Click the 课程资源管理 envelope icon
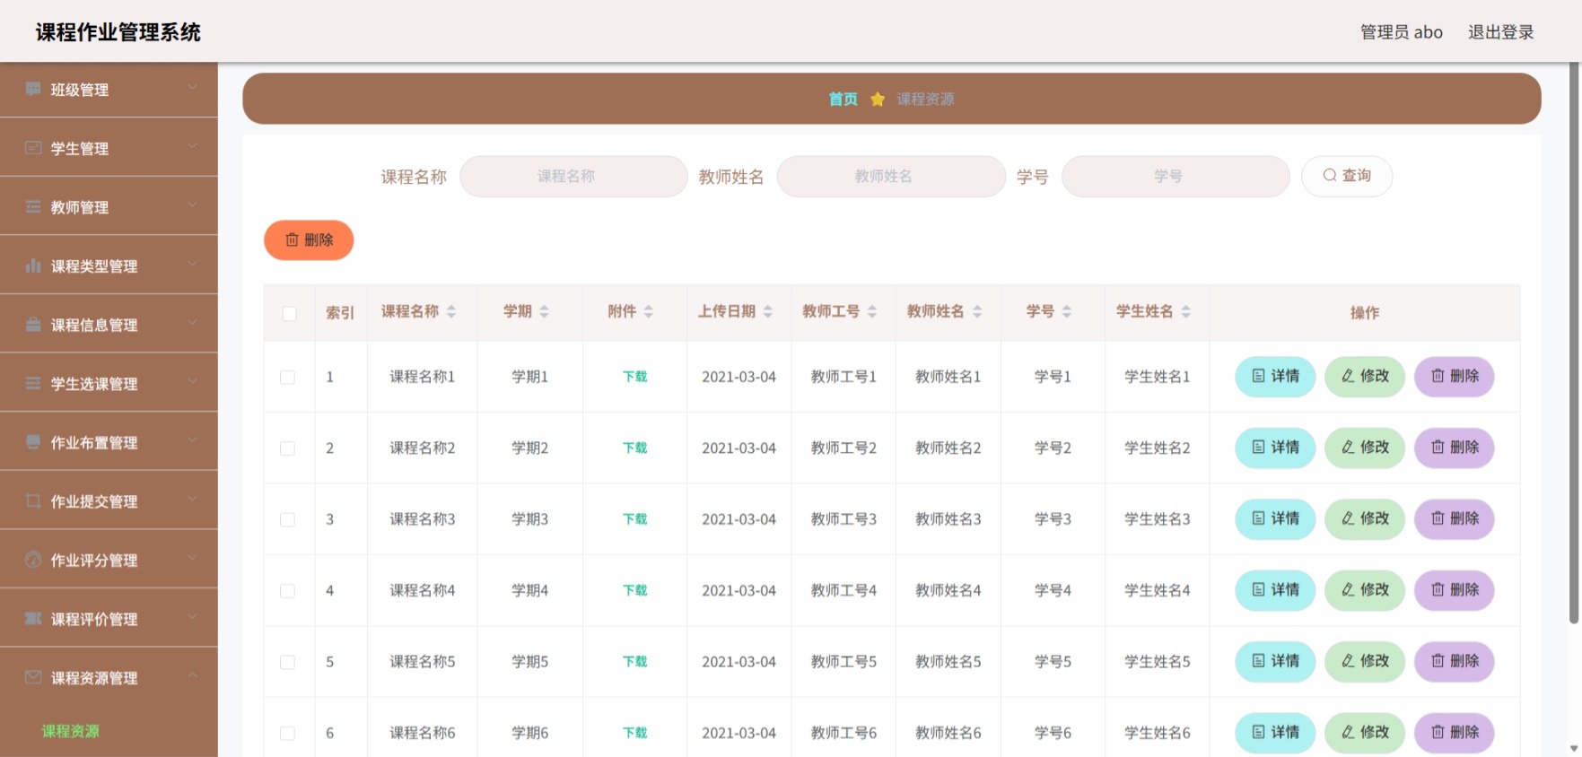This screenshot has width=1582, height=757. (33, 677)
